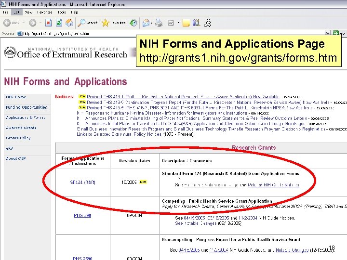The width and height of the screenshot is (347, 260).
Task: Open Applications & Forms sidebar link
Action: (25, 117)
